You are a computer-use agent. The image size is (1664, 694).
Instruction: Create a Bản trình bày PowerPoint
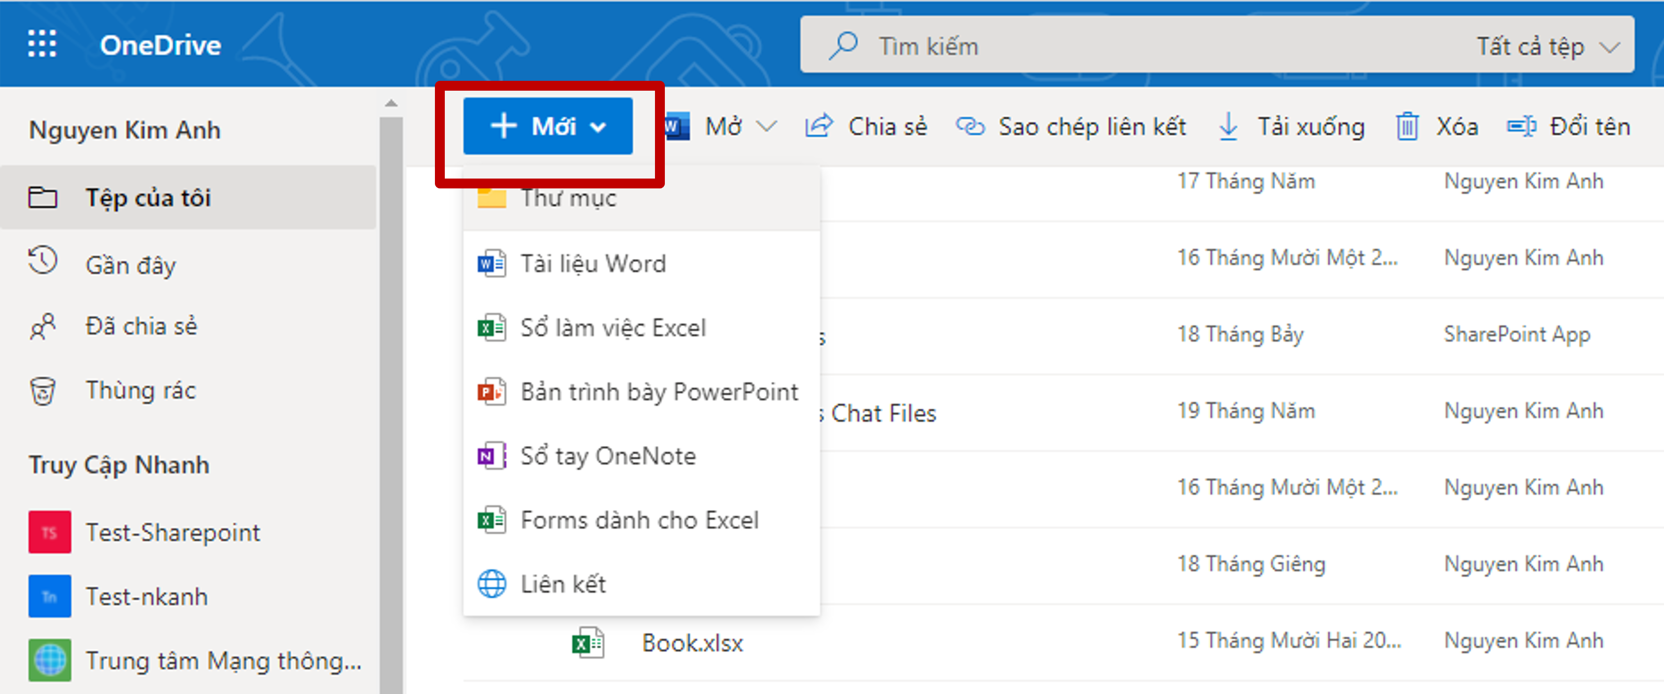(x=659, y=392)
